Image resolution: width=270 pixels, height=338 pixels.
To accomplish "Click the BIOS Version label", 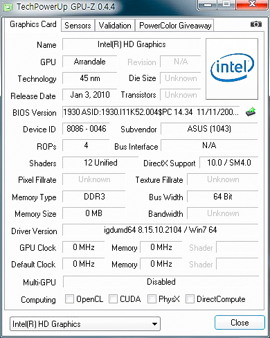I will pyautogui.click(x=35, y=113).
